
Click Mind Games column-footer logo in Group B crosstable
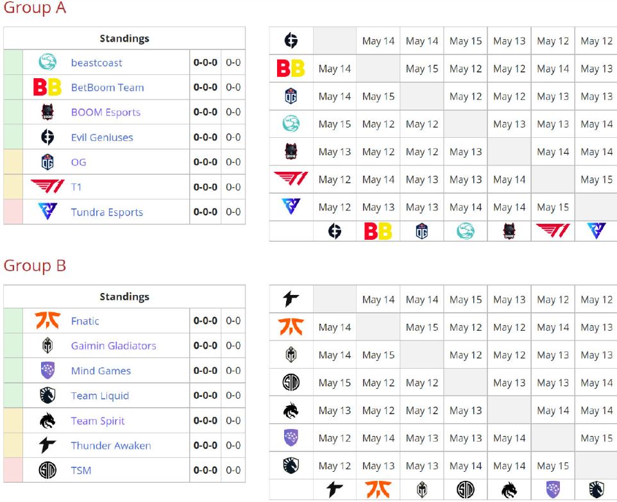[553, 490]
